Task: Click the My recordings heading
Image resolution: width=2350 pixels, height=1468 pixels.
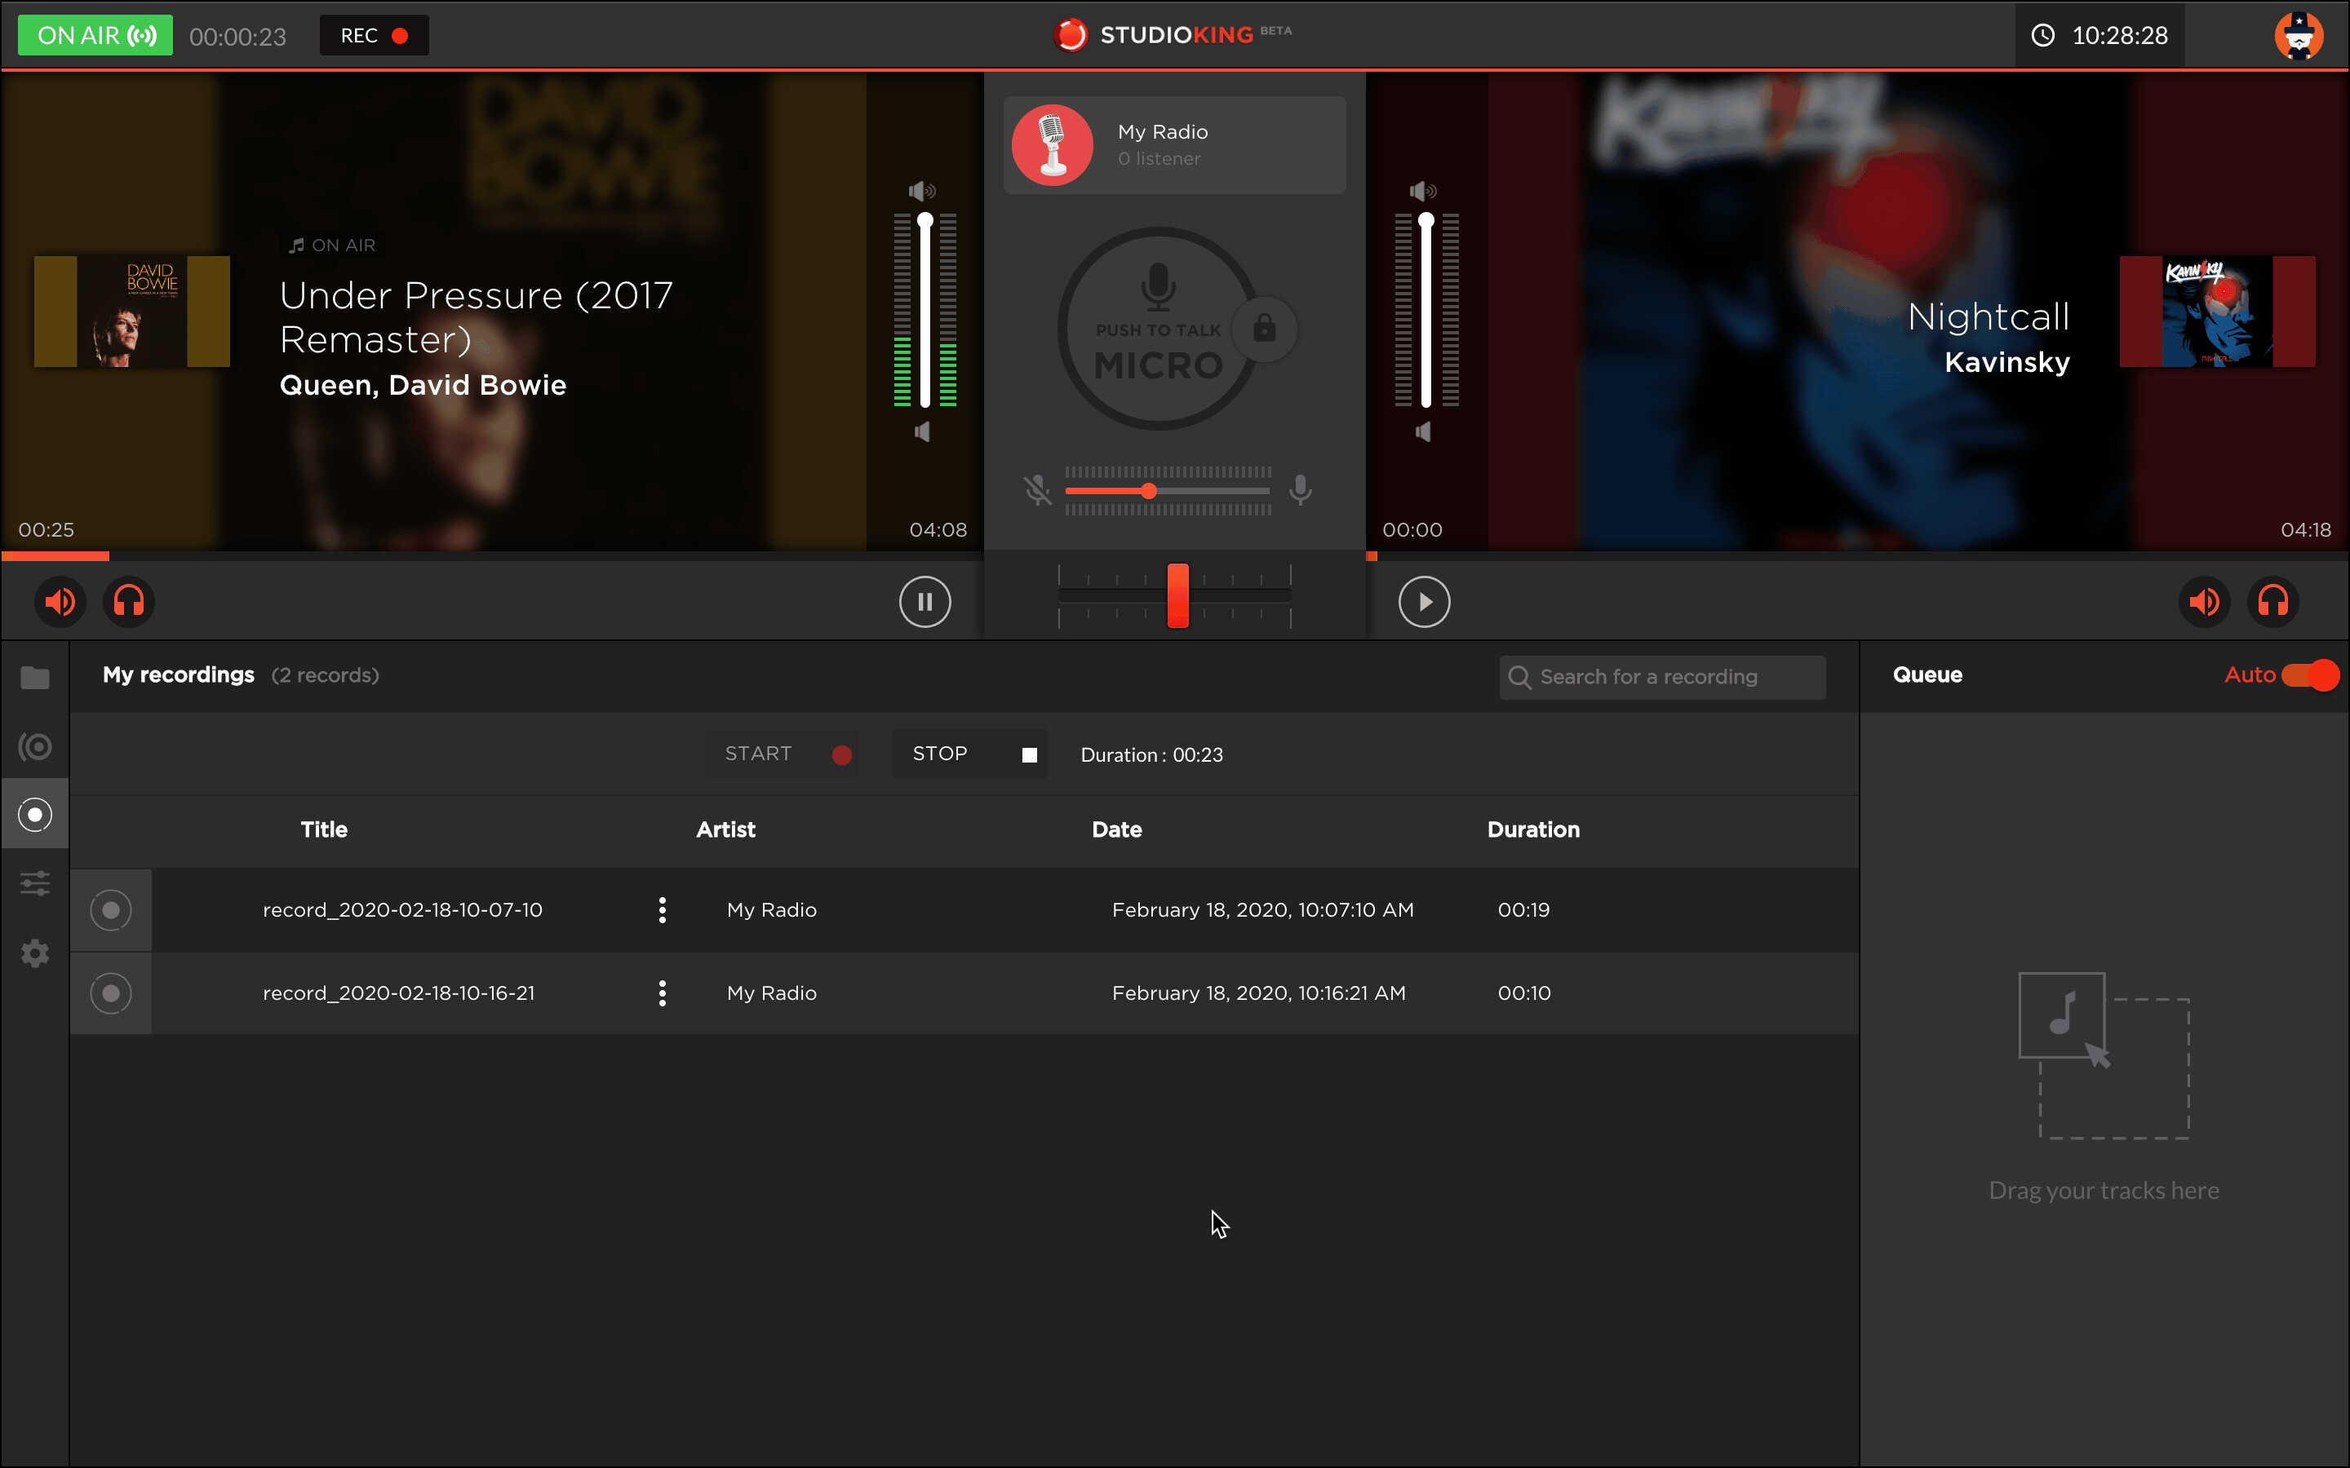Action: pyautogui.click(x=179, y=674)
